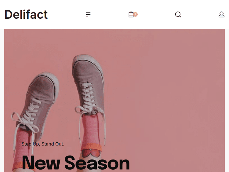The height and width of the screenshot is (172, 229).
Task: Open the hamburger navigation menu
Action: point(88,14)
